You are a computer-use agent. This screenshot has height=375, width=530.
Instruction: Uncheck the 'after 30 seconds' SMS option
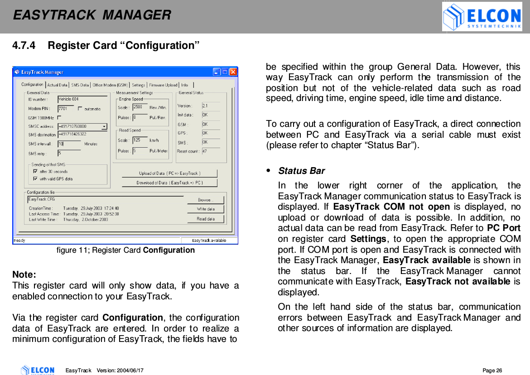tap(35, 172)
